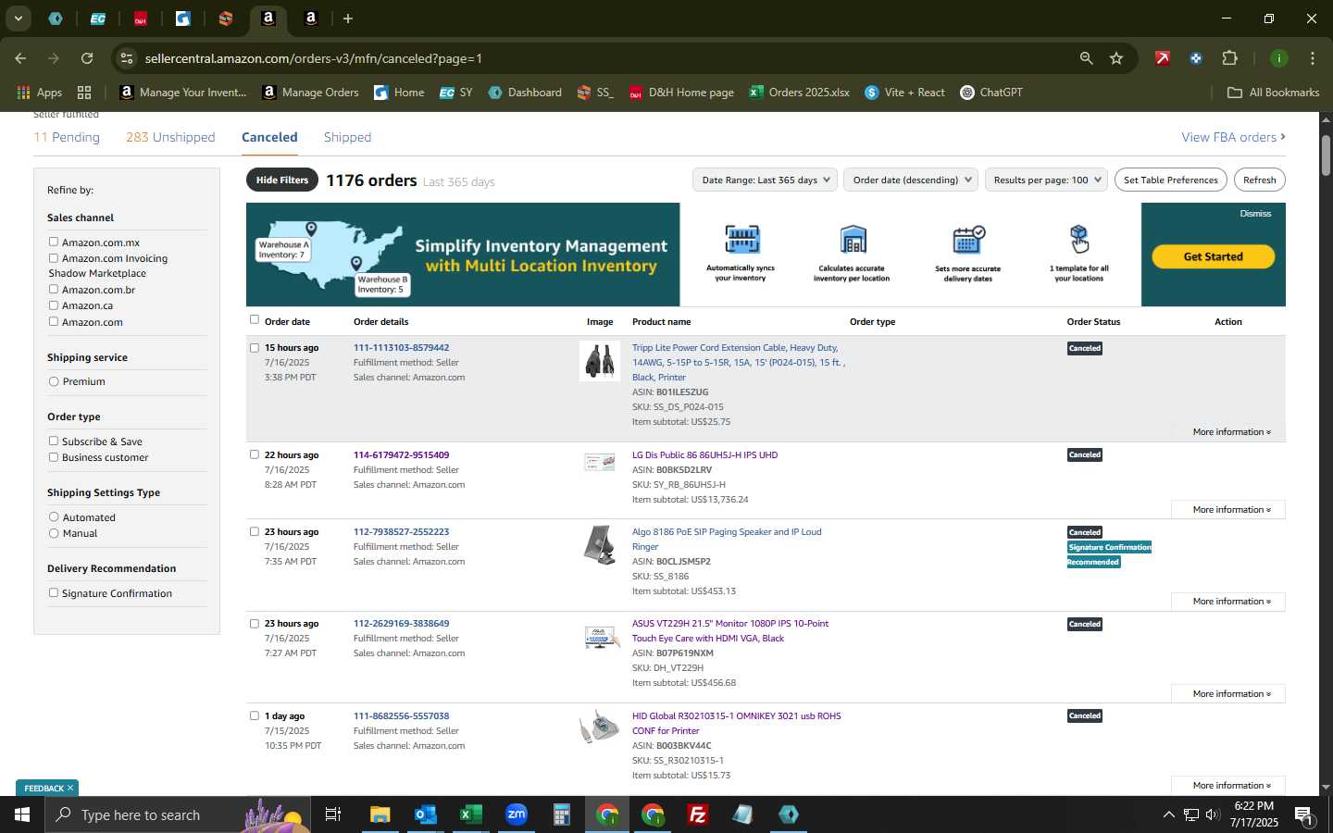The height and width of the screenshot is (833, 1333).
Task: Open Excel from the taskbar
Action: pos(471,814)
